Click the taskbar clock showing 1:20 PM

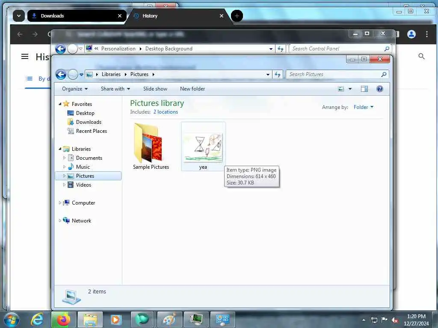click(x=416, y=320)
